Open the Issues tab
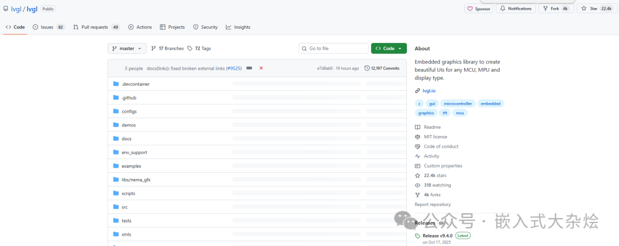The image size is (619, 246). coord(49,27)
